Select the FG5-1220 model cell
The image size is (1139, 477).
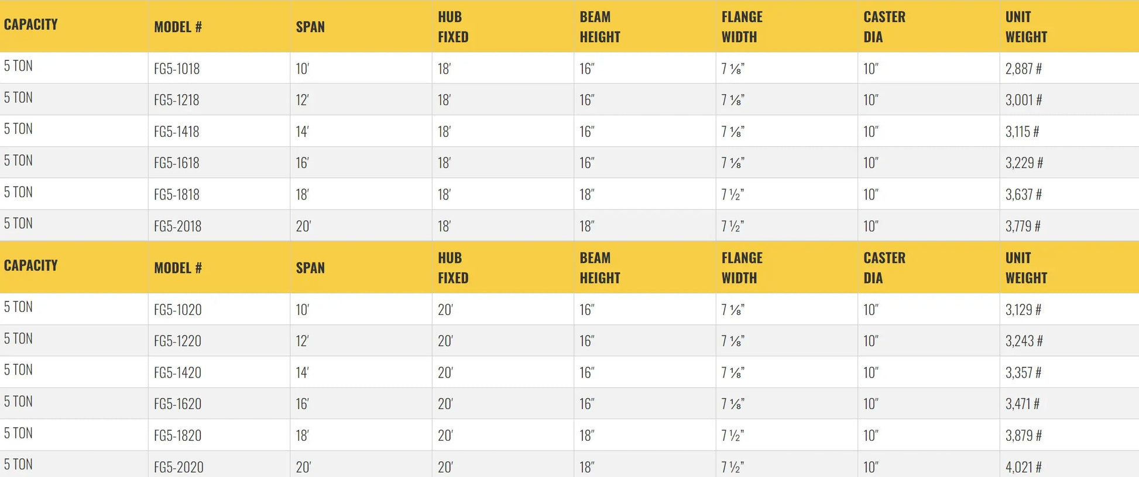point(177,341)
